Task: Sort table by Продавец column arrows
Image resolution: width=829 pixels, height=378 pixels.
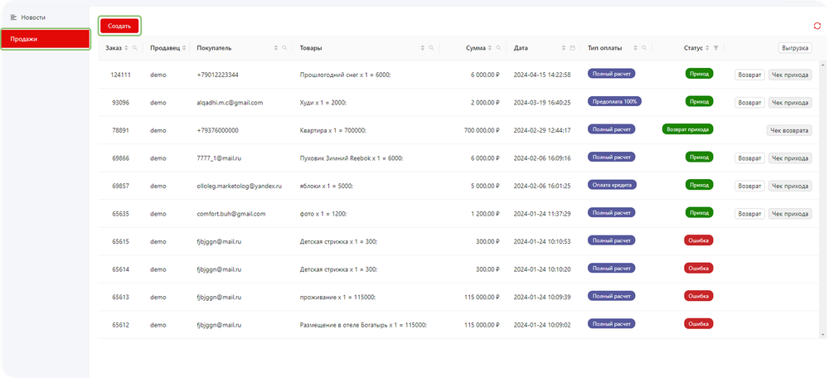Action: pos(184,48)
